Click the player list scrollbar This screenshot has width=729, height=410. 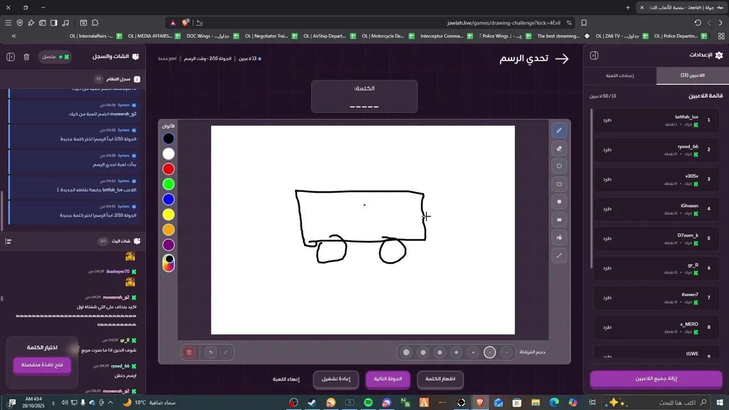(591, 188)
